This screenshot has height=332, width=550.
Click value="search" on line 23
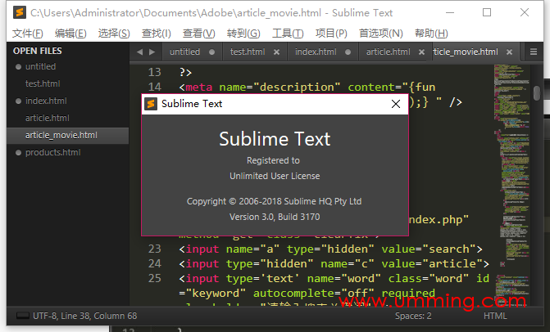429,249
